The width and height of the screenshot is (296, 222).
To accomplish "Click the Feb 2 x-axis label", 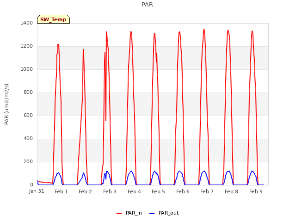I will pos(85,191).
